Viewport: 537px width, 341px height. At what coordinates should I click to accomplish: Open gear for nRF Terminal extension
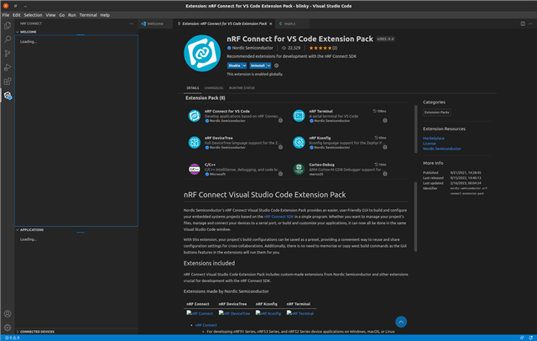coord(385,121)
